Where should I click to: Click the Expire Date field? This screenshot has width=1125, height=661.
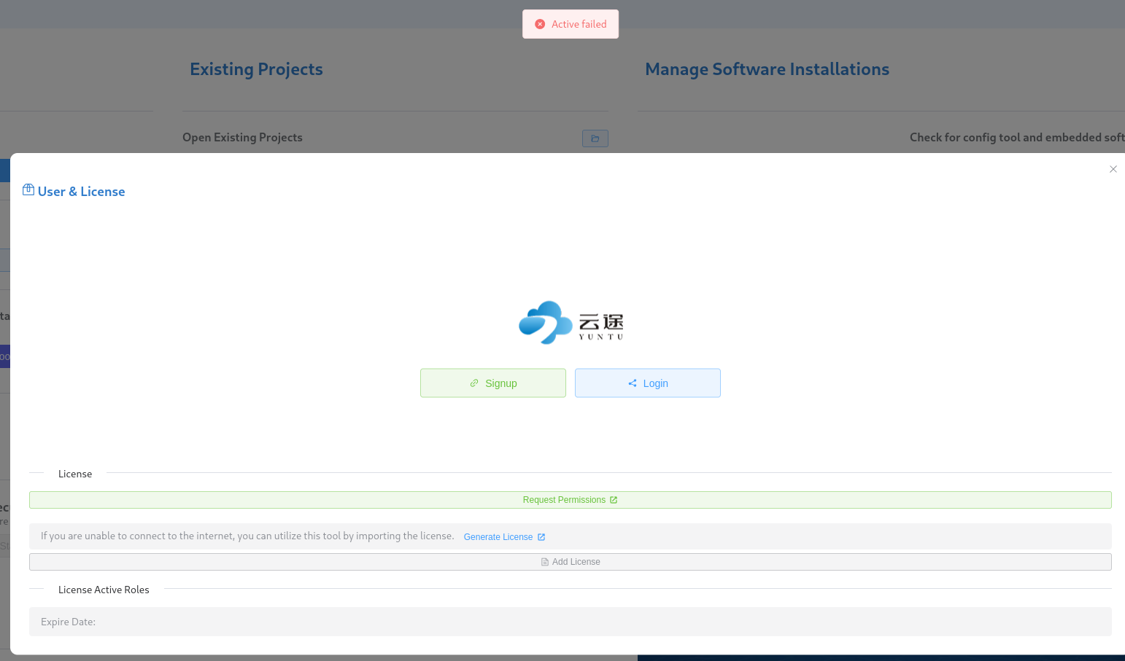[x=570, y=622]
